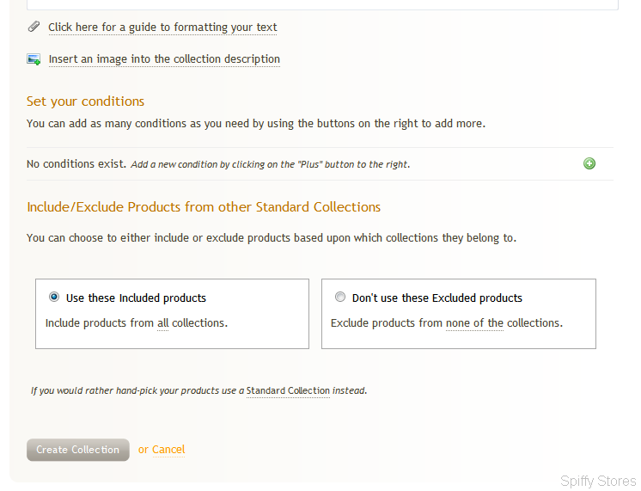Open the "all" collections selector link

(162, 323)
